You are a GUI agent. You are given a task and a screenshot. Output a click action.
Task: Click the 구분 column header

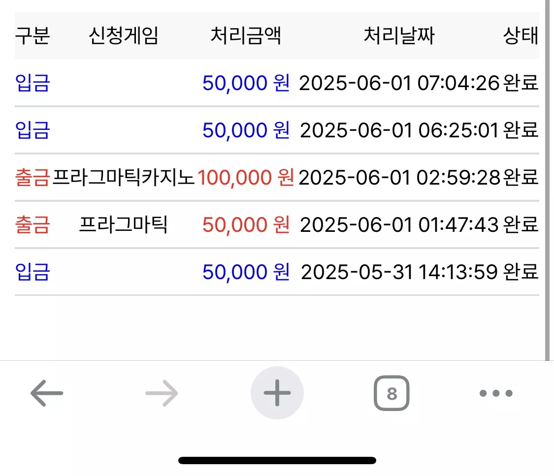coord(33,35)
